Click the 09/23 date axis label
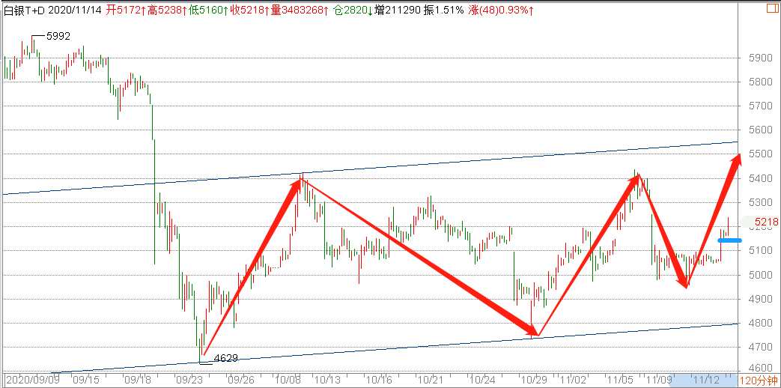The width and height of the screenshot is (781, 388). coord(189,381)
